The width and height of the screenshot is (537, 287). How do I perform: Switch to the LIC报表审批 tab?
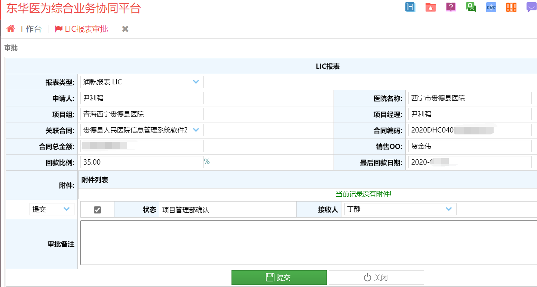click(82, 29)
